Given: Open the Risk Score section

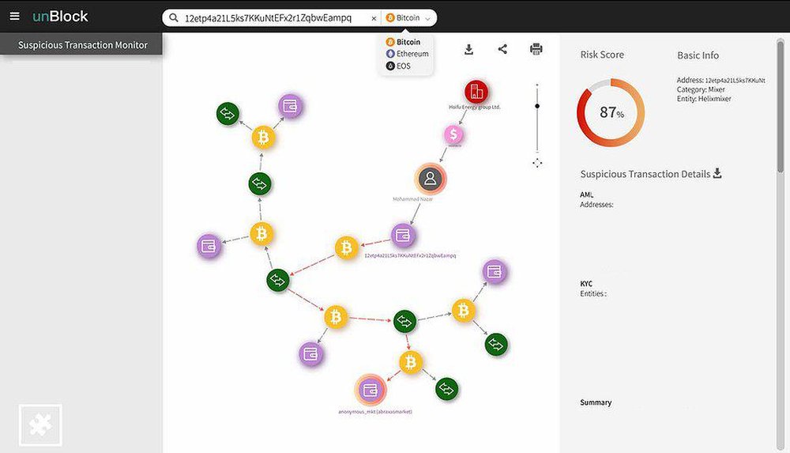Looking at the screenshot, I should pos(602,55).
